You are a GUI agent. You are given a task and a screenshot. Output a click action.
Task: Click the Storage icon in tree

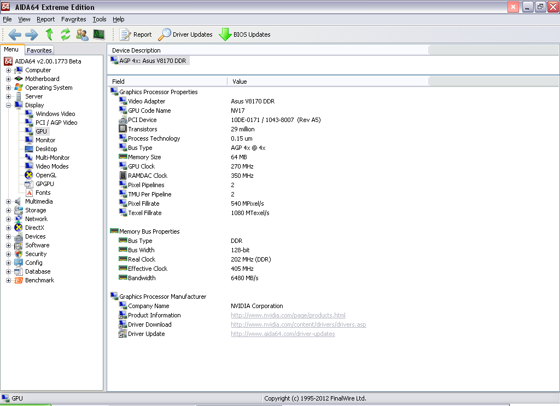click(x=19, y=210)
